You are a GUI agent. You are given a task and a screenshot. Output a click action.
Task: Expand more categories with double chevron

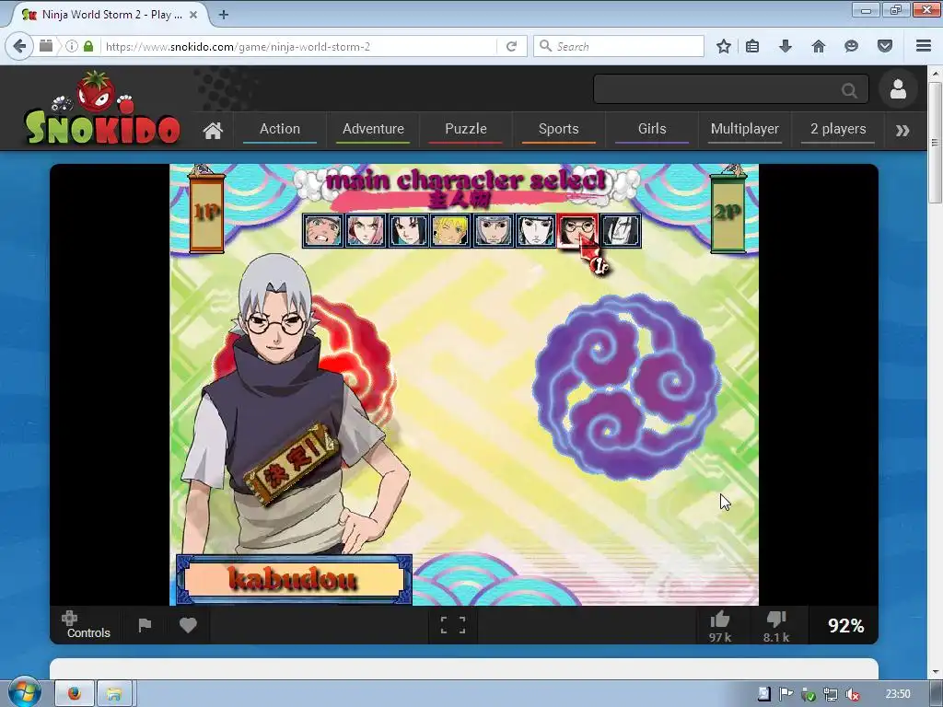[x=902, y=130]
